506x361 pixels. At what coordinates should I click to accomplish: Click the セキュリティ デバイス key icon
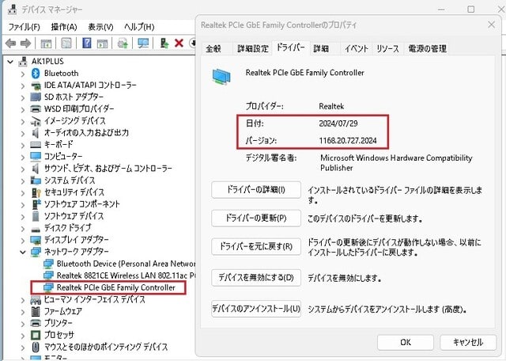(36, 192)
